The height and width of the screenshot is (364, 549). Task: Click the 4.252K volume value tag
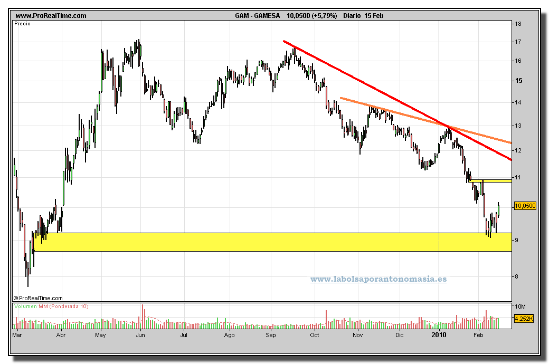[525, 319]
